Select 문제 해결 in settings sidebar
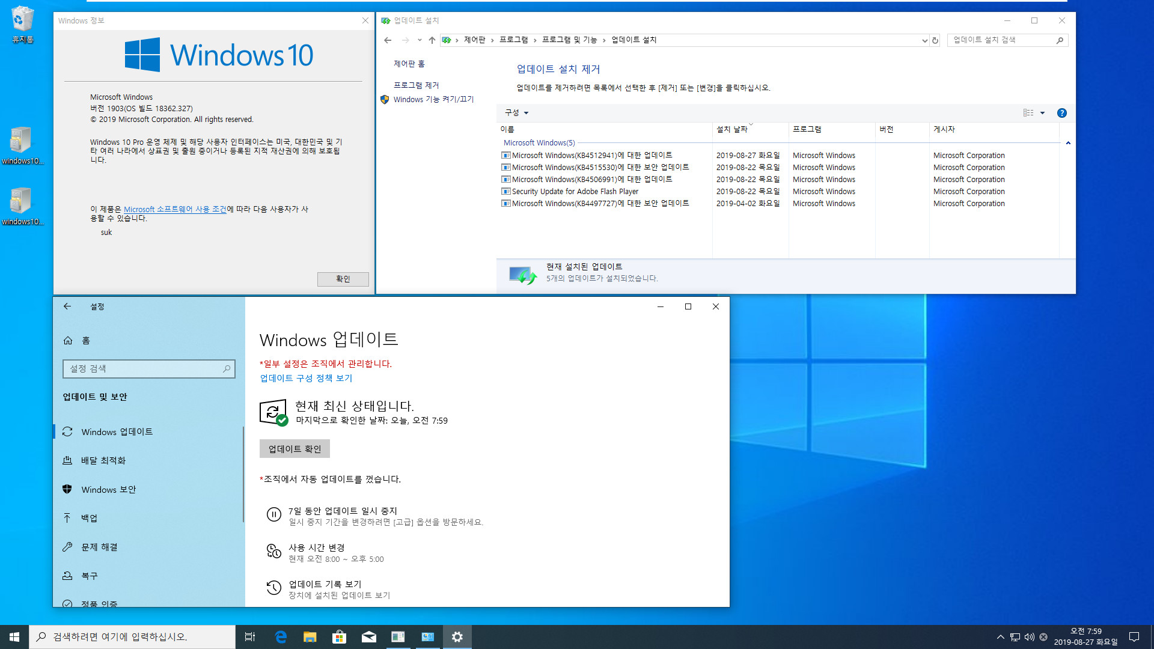Viewport: 1154px width, 649px height. coord(148,547)
